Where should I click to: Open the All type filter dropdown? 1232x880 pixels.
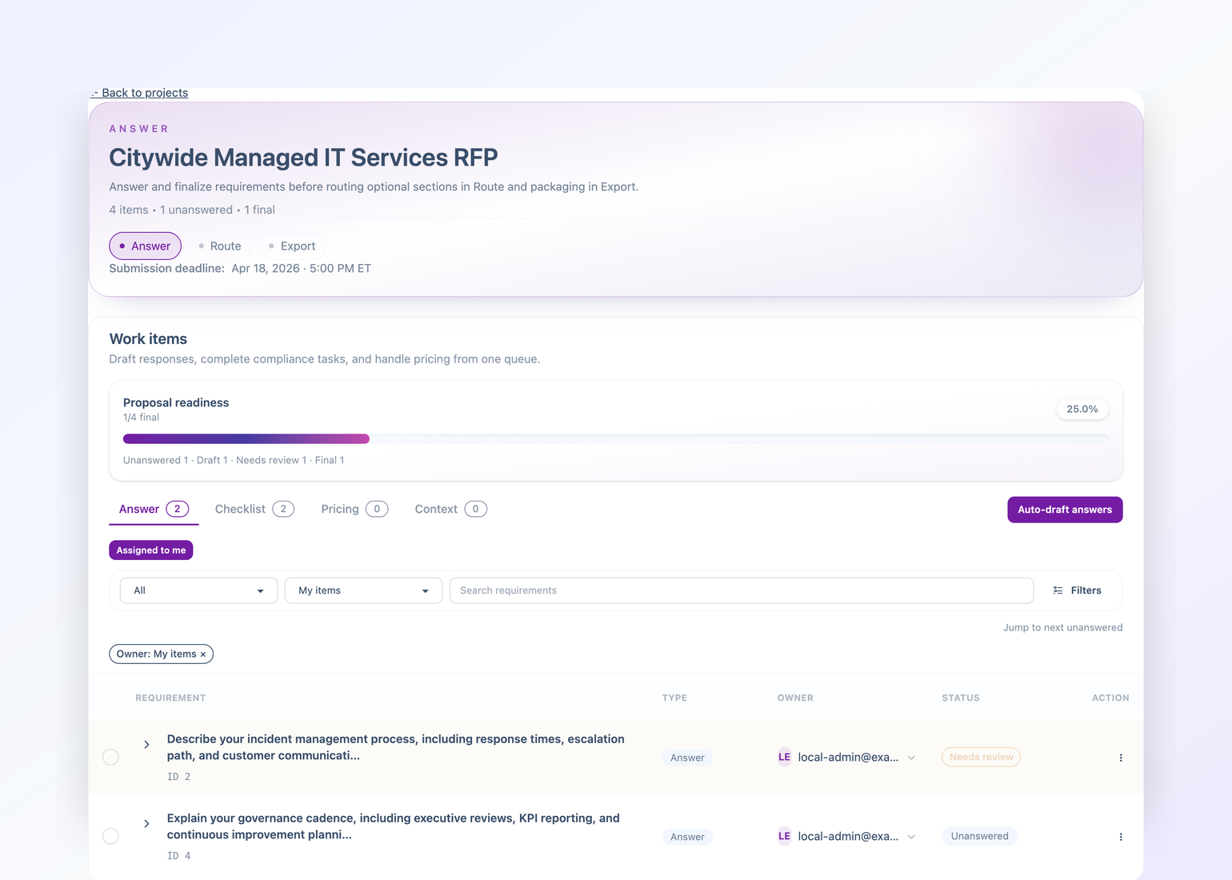198,590
